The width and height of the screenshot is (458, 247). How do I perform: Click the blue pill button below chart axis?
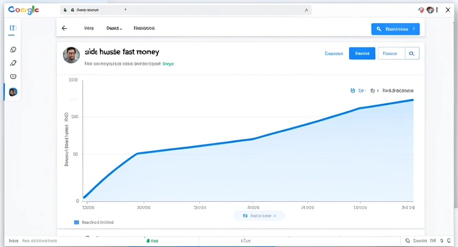click(259, 216)
